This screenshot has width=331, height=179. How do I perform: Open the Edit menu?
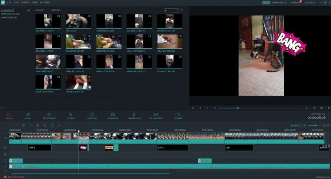pyautogui.click(x=16, y=3)
